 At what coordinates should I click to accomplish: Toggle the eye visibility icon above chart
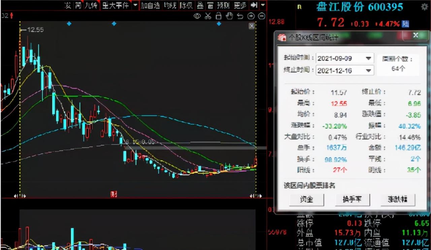point(197,16)
